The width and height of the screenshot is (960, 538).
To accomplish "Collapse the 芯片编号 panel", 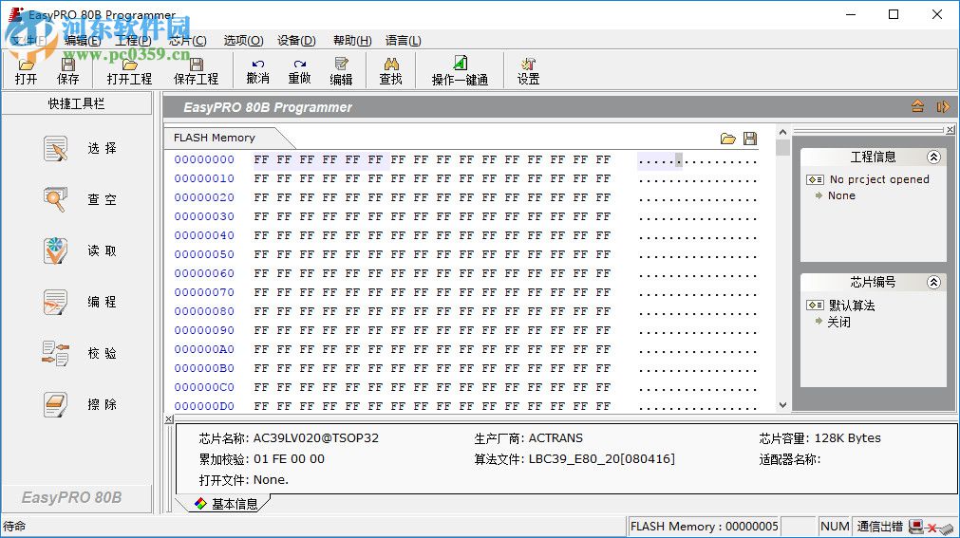I will (x=933, y=282).
